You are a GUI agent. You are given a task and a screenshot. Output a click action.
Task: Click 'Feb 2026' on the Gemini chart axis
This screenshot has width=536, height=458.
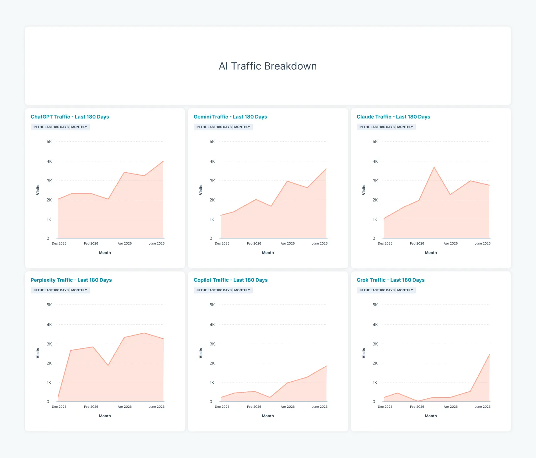tap(254, 244)
